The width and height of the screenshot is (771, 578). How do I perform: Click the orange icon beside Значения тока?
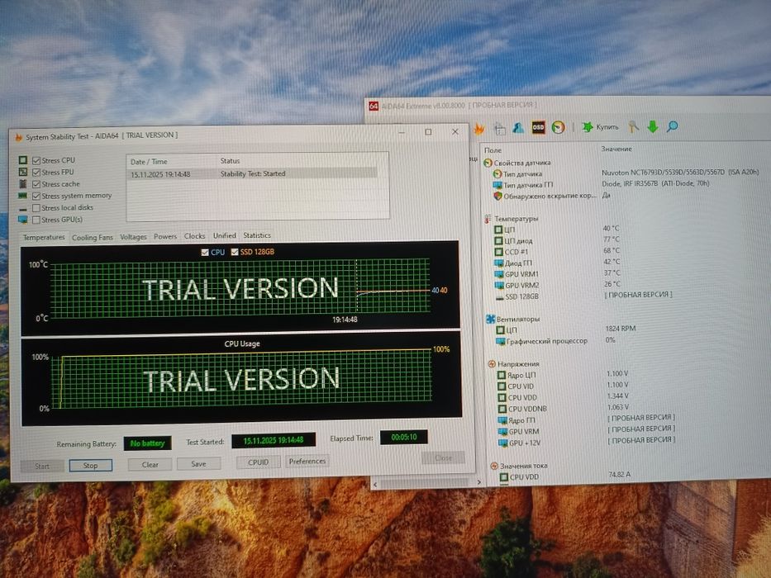pyautogui.click(x=494, y=466)
